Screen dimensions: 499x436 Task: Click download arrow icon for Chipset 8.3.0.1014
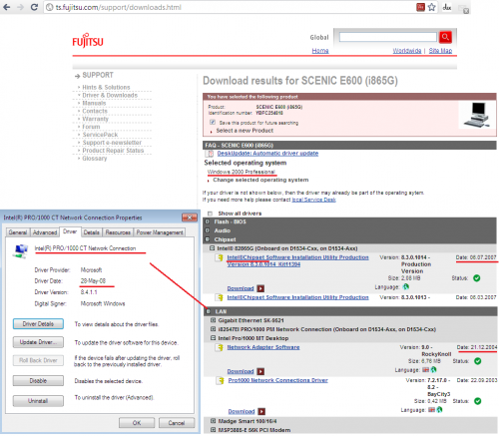tap(260, 288)
